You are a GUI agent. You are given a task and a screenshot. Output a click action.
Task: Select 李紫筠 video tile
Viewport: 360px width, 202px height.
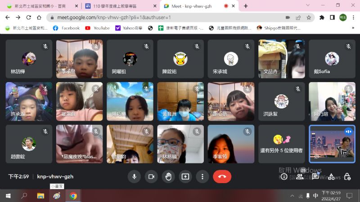click(x=231, y=144)
